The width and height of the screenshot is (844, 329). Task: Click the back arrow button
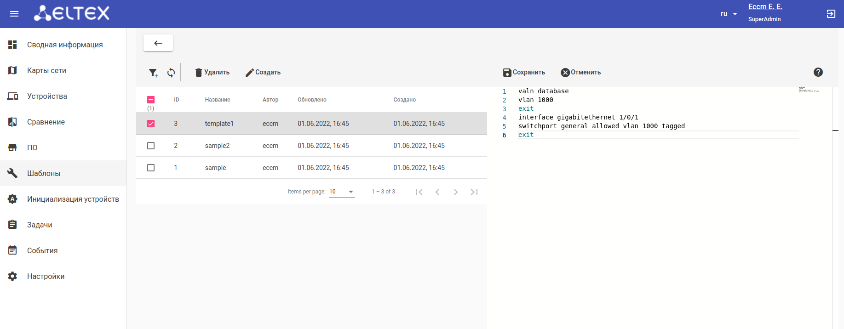coord(158,43)
